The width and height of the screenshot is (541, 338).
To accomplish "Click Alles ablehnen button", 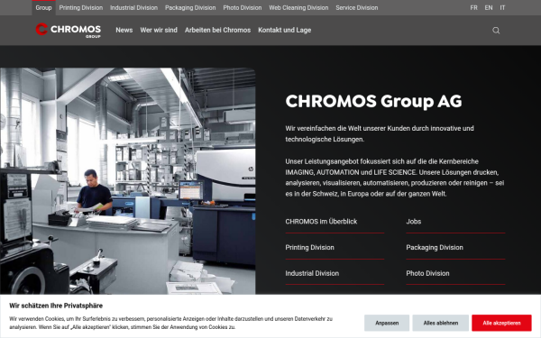I will click(441, 323).
